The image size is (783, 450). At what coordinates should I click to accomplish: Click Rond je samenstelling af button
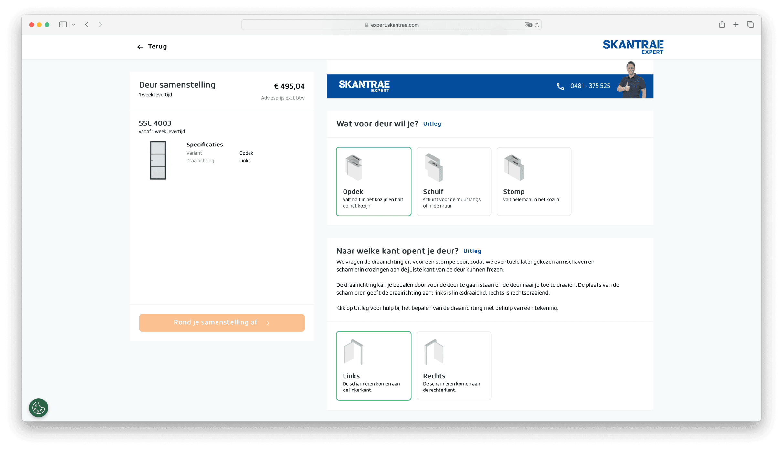point(222,323)
